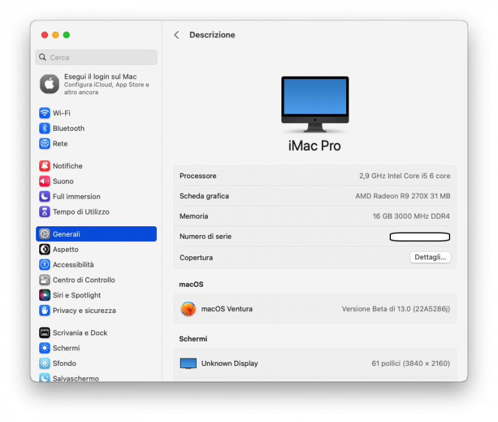Open the Accessibilità settings icon

[44, 264]
